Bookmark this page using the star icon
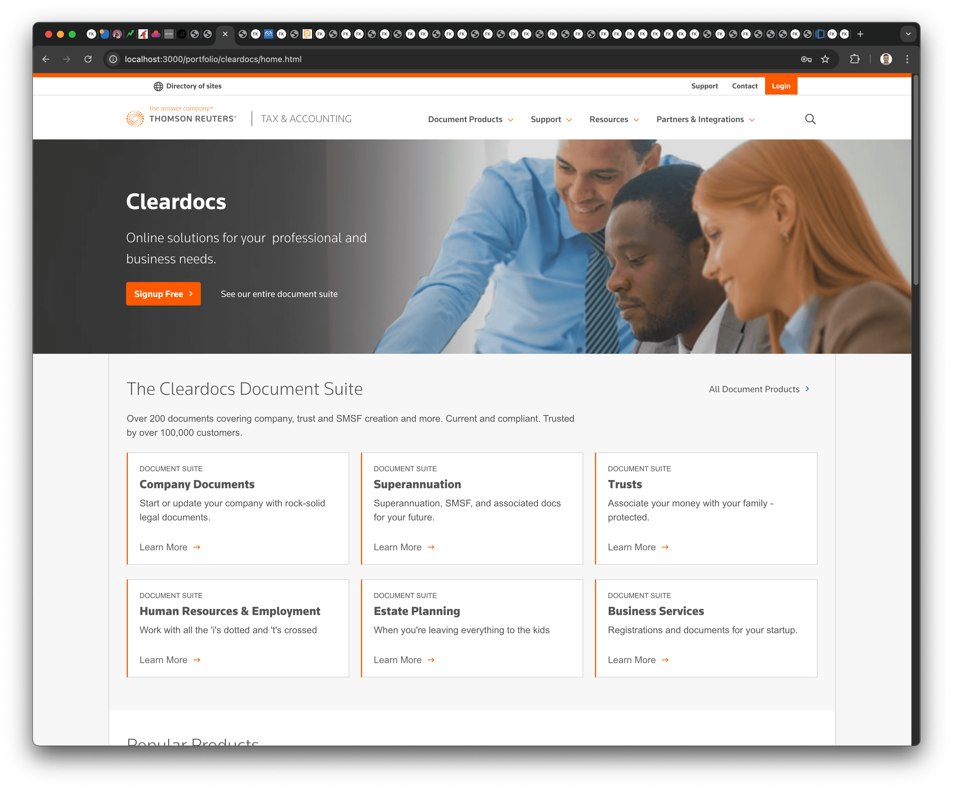Screen dimensions: 953x789 coord(825,59)
